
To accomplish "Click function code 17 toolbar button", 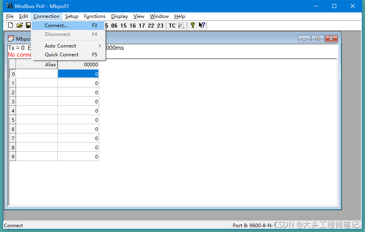I will [142, 26].
